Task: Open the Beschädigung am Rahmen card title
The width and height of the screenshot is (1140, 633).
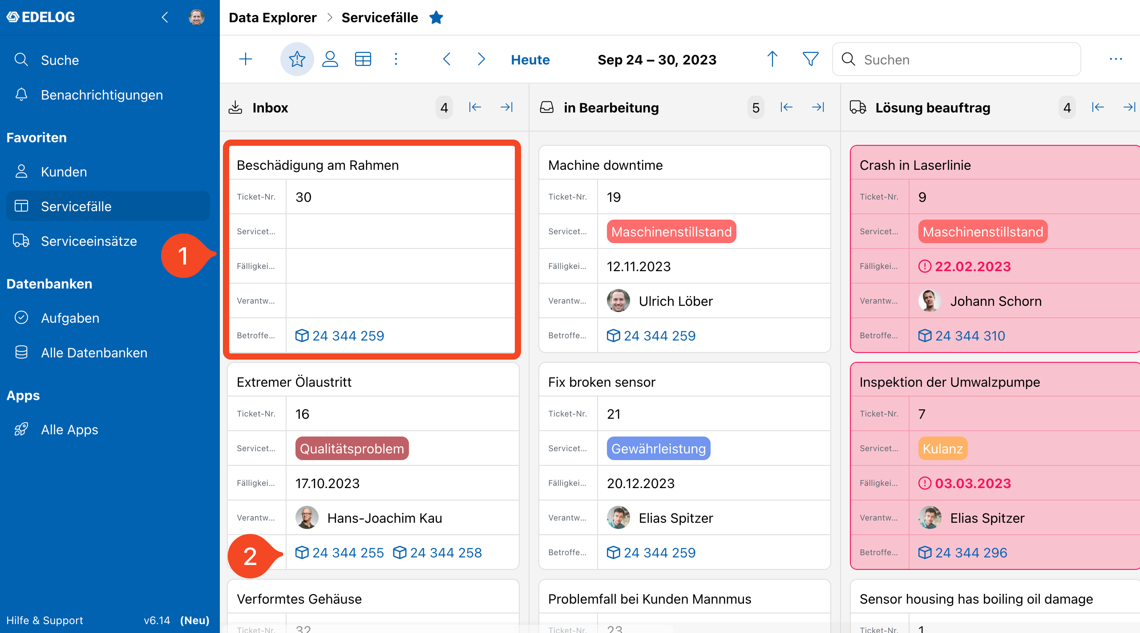Action: coord(318,165)
